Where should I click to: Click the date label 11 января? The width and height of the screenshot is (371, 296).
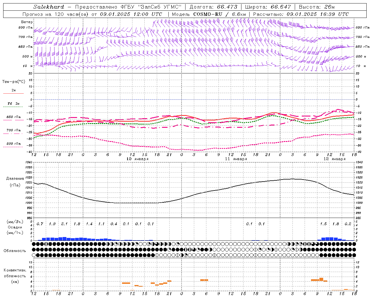tap(236, 159)
